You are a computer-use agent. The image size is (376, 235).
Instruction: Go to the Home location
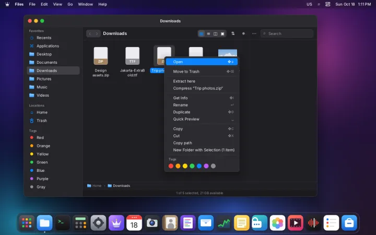click(x=53, y=112)
